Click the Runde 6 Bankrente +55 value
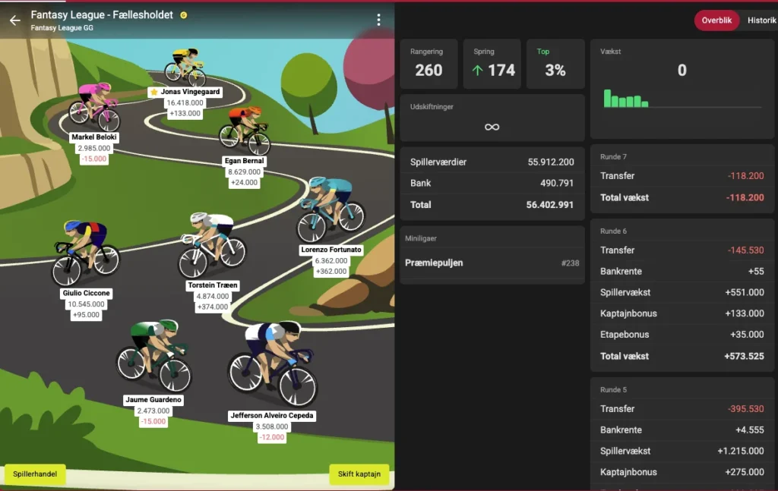This screenshot has width=778, height=491. (x=756, y=272)
